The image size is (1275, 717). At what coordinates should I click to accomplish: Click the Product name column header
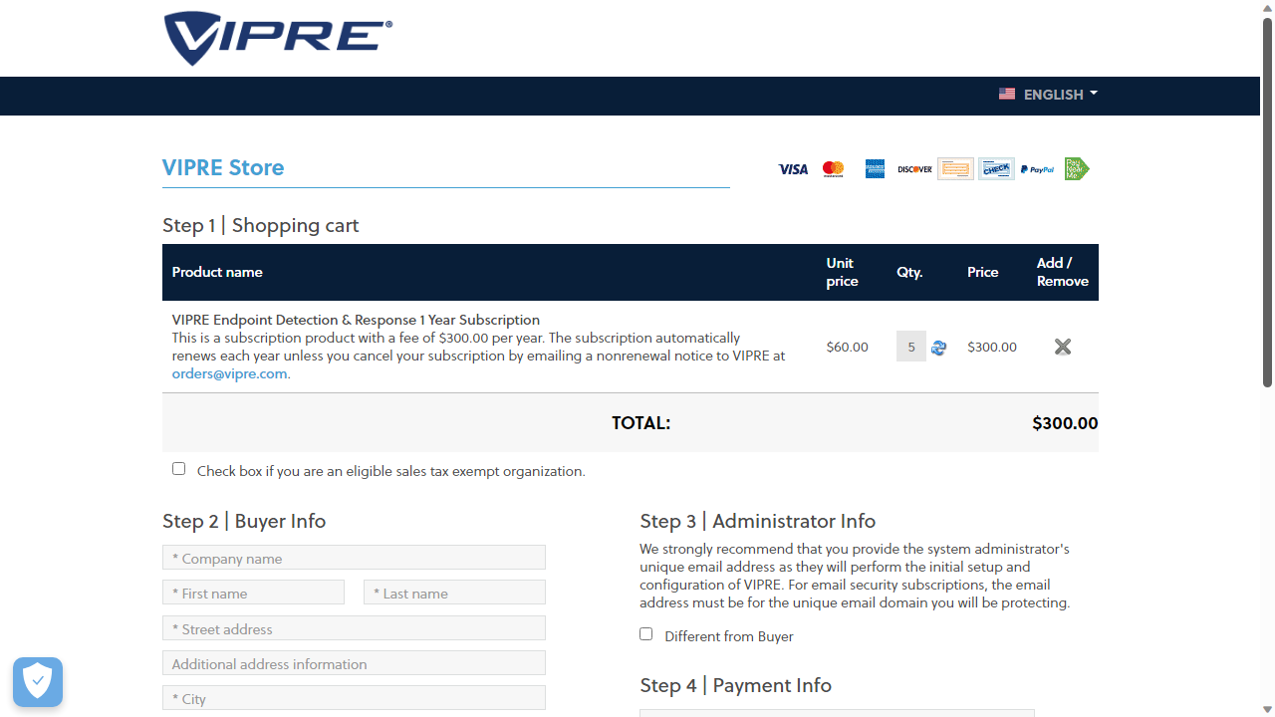pyautogui.click(x=217, y=272)
